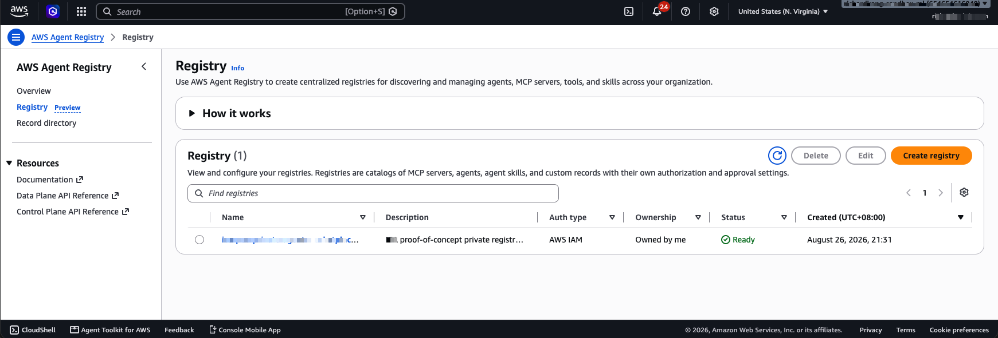Sort by Created column arrow

tap(961, 217)
